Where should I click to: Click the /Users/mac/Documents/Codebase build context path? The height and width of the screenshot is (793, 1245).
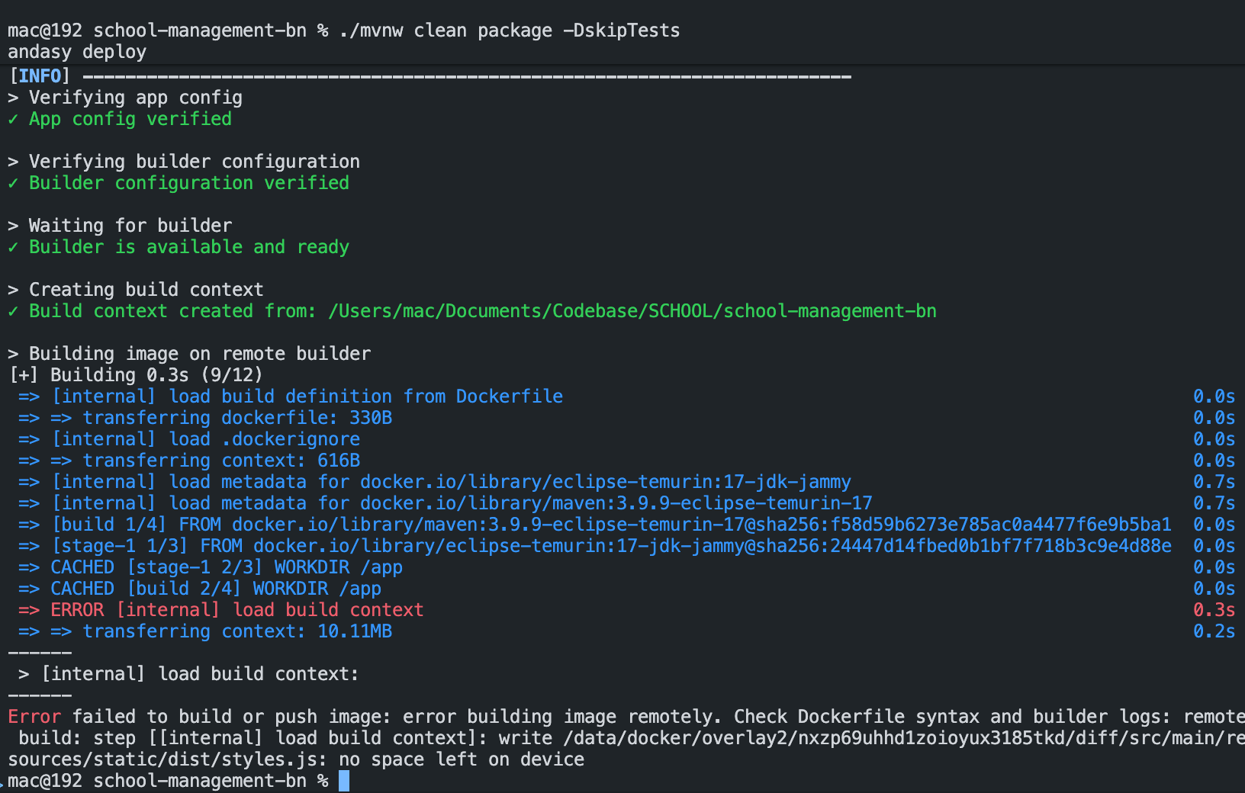[x=632, y=311]
